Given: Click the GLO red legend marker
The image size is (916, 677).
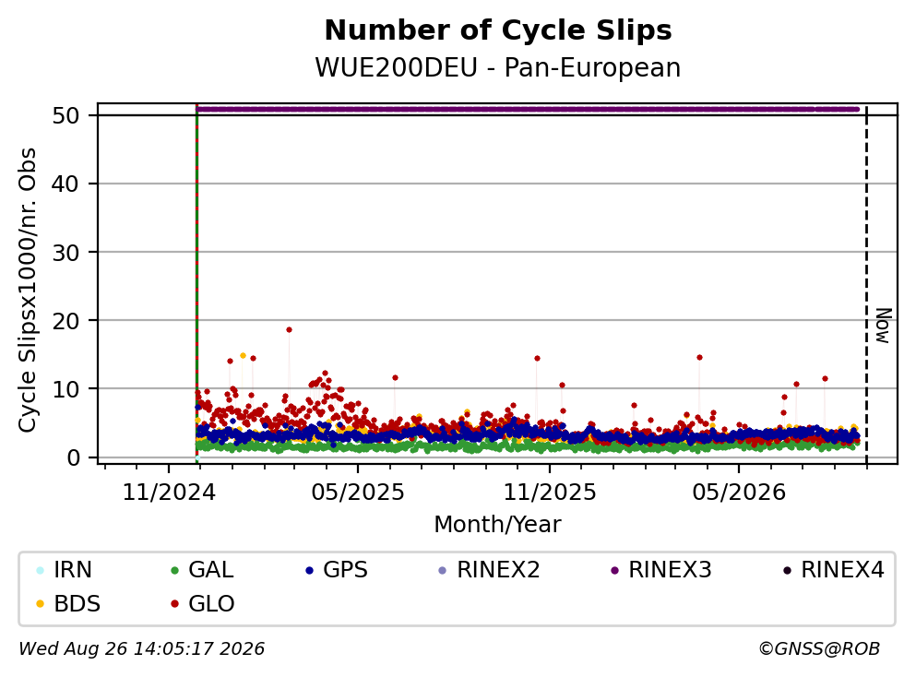Looking at the screenshot, I should [x=174, y=604].
